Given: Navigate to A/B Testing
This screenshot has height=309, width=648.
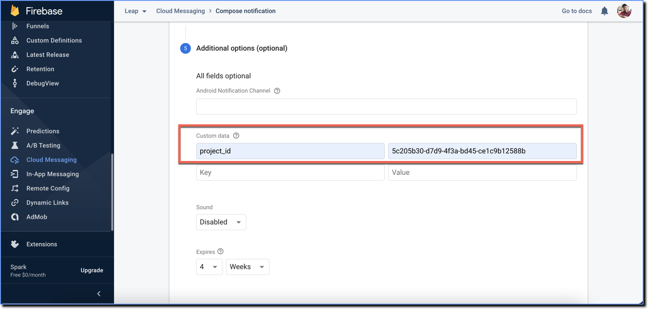Looking at the screenshot, I should [43, 145].
